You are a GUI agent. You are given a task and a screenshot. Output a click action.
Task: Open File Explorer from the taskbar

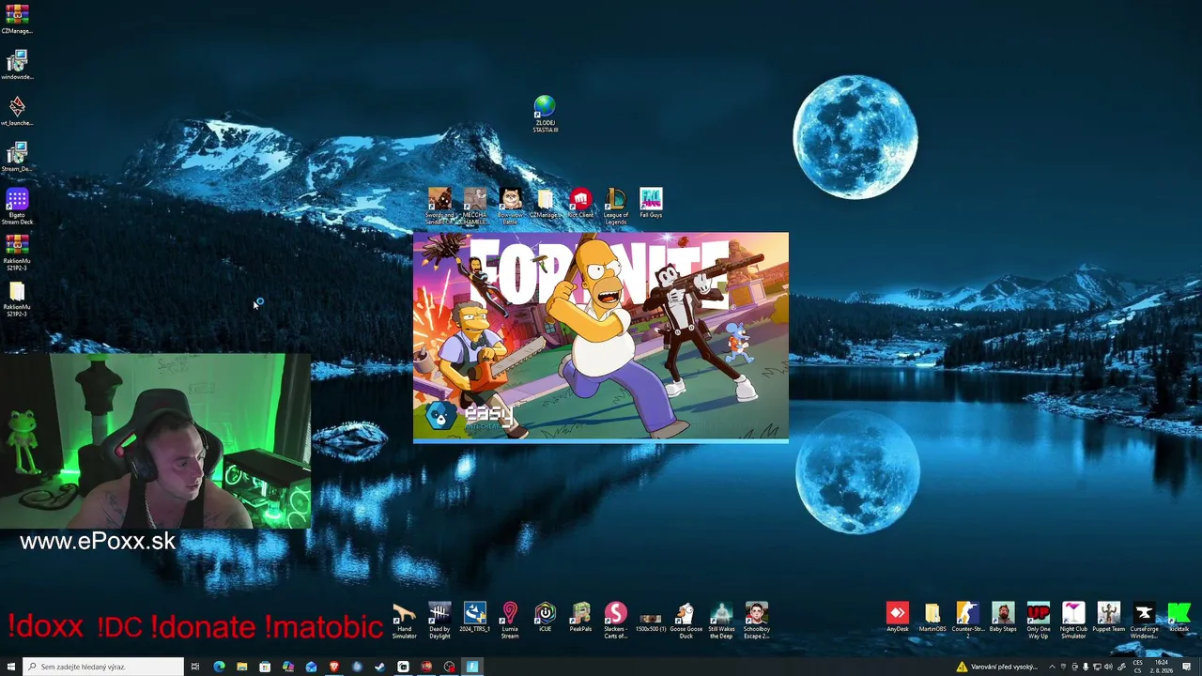point(242,667)
